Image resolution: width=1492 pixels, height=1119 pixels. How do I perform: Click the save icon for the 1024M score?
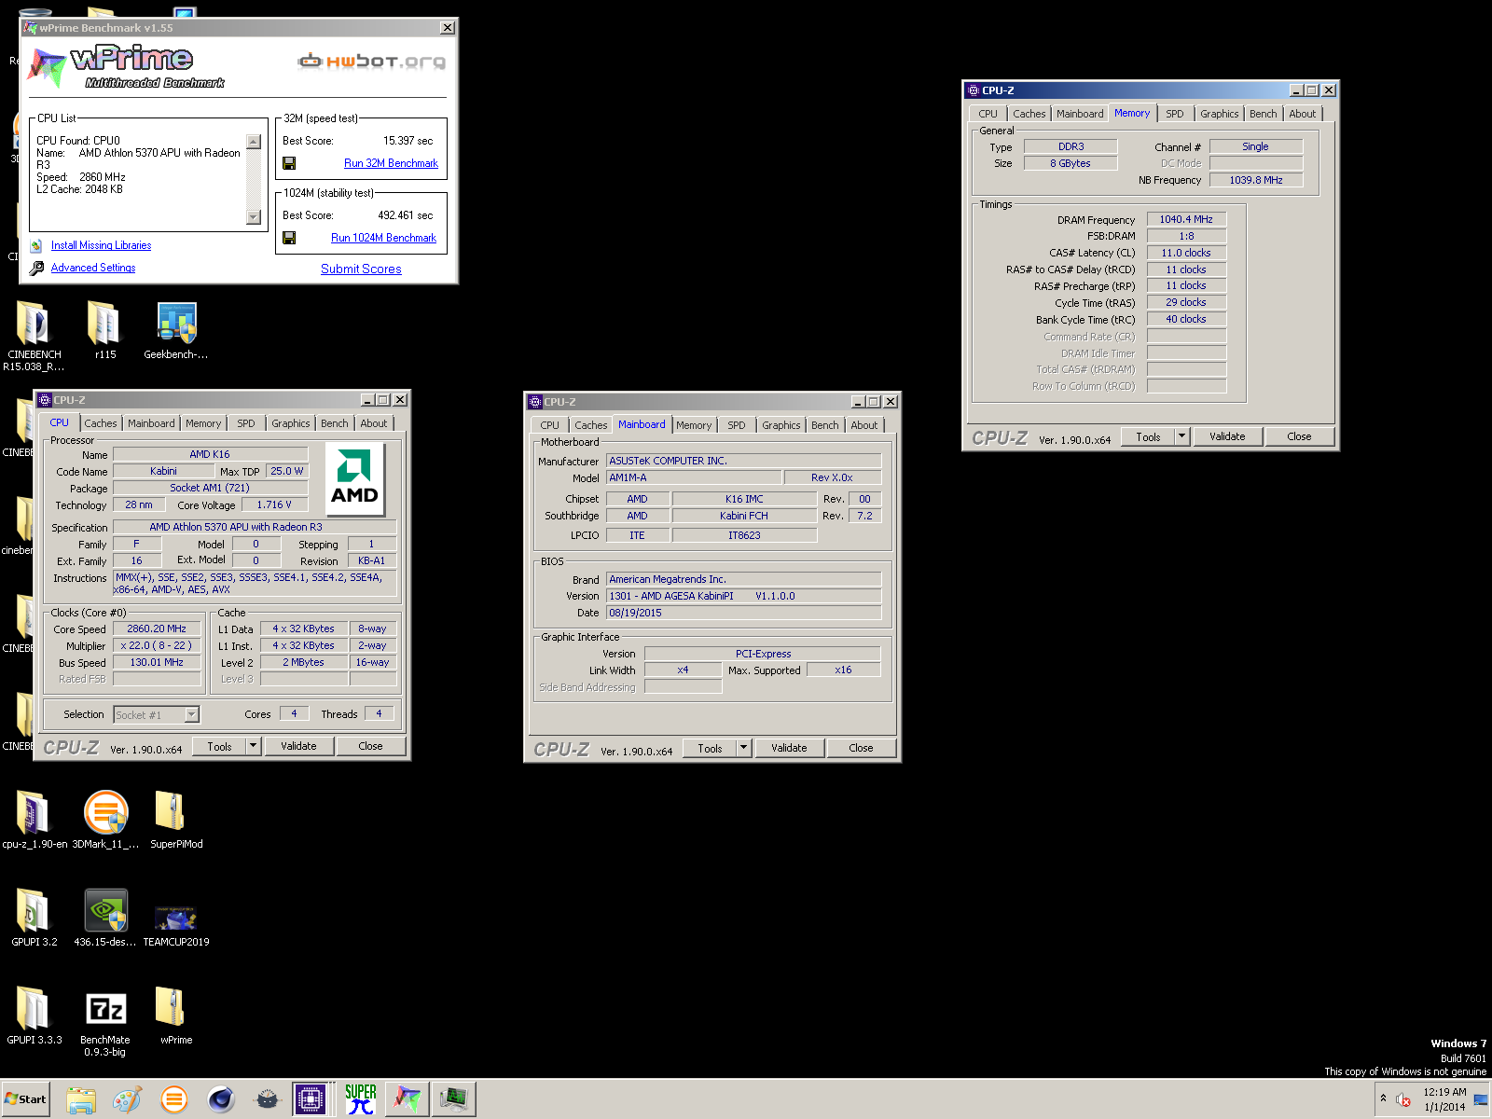pos(289,238)
